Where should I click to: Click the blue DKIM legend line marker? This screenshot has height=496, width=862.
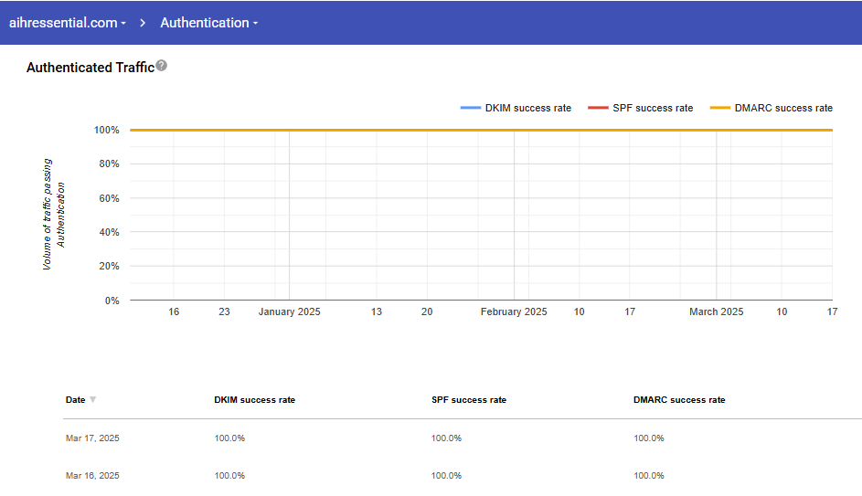pyautogui.click(x=471, y=108)
